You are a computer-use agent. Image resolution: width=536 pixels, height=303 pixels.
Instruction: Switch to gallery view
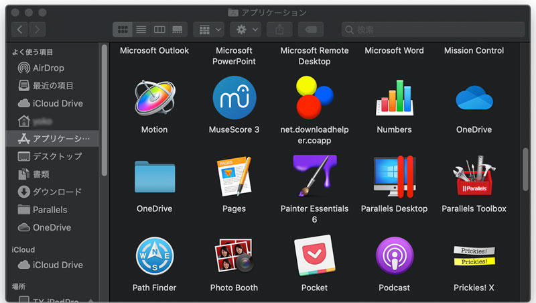tap(178, 29)
